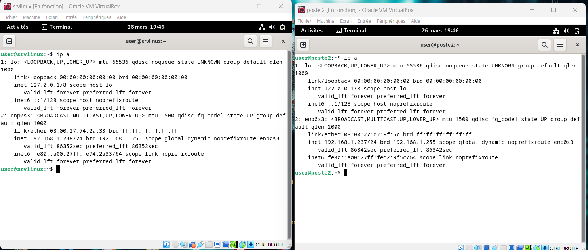Open Machine menu in poste 2 window
588x250 pixels.
click(x=325, y=21)
